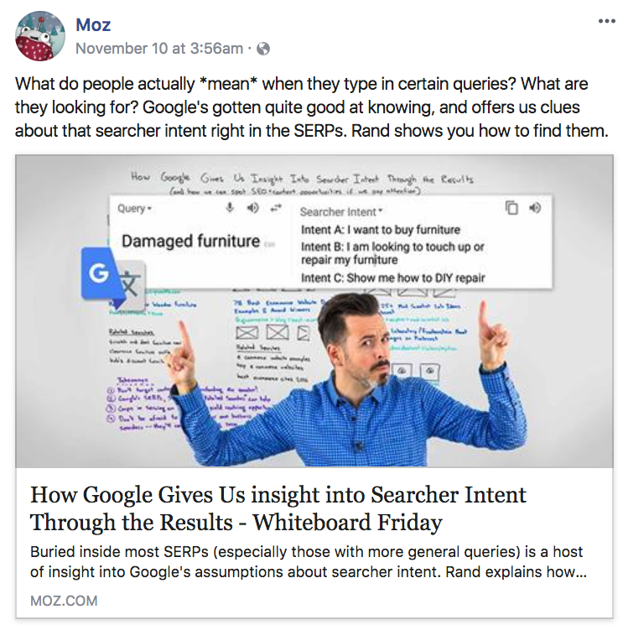Open the post options ellipsis menu
The height and width of the screenshot is (625, 623).
pos(606,21)
